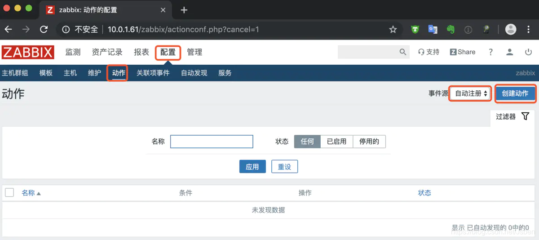Click the 条件 column header text
Image resolution: width=539 pixels, height=240 pixels.
coord(186,193)
